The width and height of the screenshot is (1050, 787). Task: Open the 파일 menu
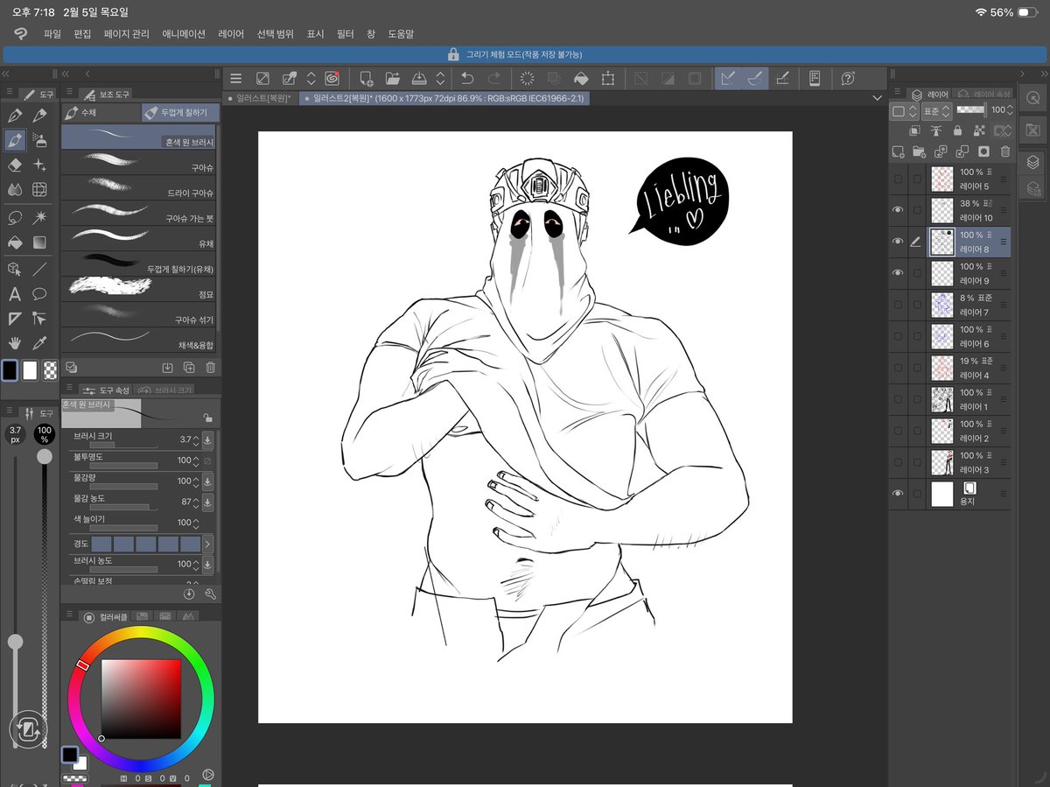(x=52, y=33)
